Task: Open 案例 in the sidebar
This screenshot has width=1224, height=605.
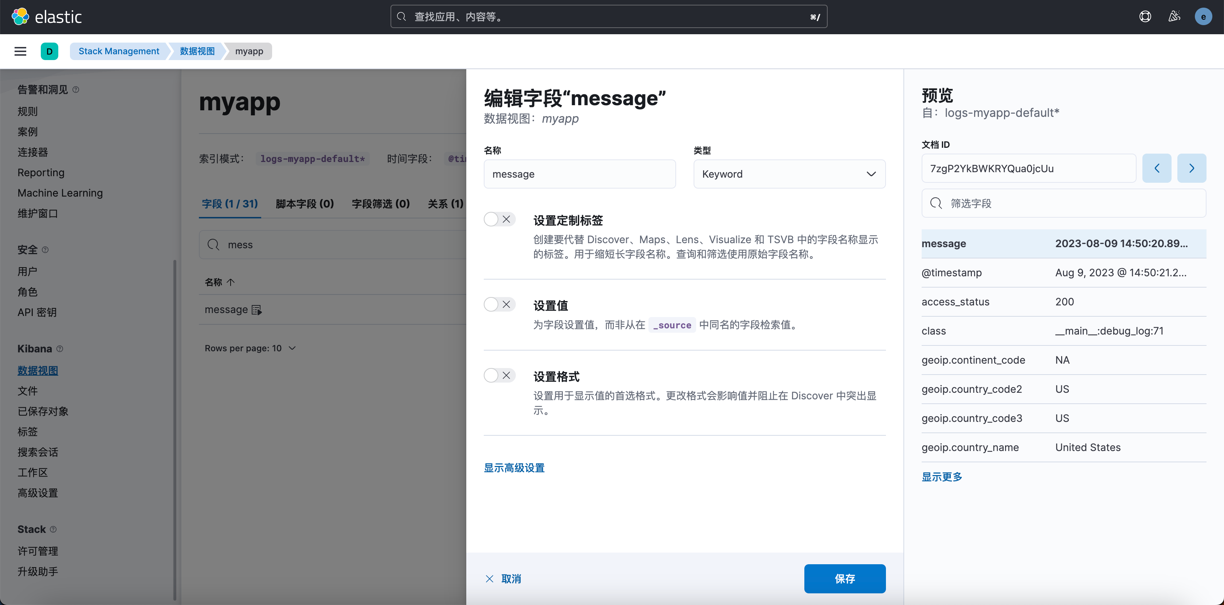Action: click(28, 131)
